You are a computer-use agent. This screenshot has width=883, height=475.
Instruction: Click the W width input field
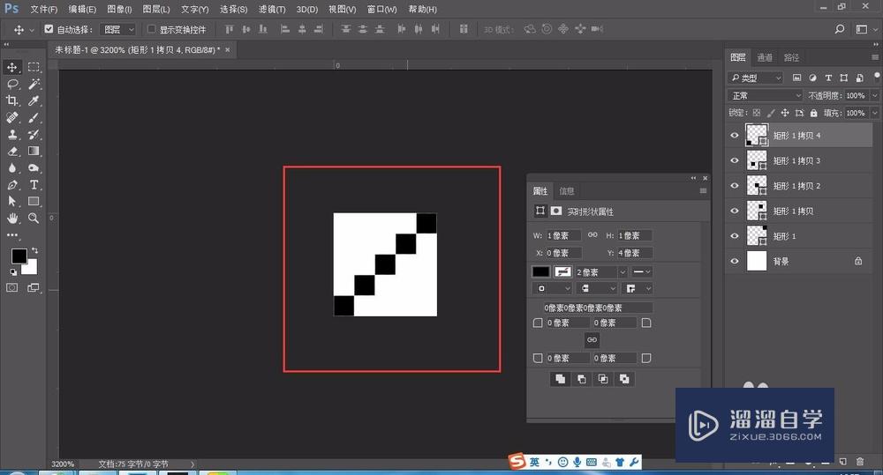point(563,235)
